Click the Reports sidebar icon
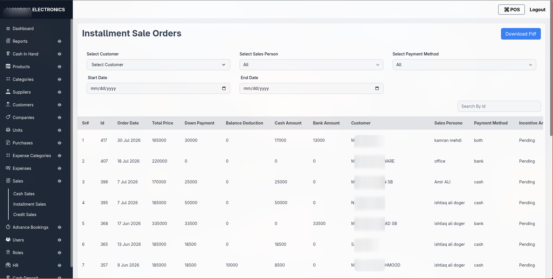Viewport: 553px width, 279px height. coord(8,41)
